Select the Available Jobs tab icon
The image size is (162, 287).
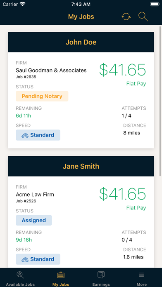(20, 275)
